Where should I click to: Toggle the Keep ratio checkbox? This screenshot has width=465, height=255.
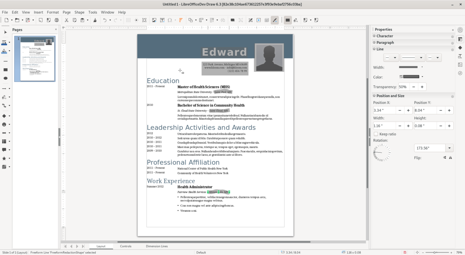pyautogui.click(x=376, y=134)
